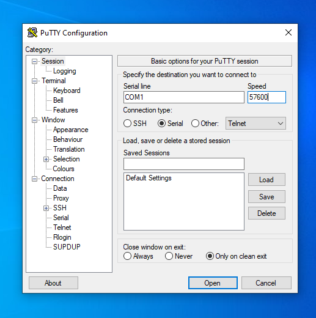
Task: Open the Rlogin settings category
Action: [x=62, y=237]
